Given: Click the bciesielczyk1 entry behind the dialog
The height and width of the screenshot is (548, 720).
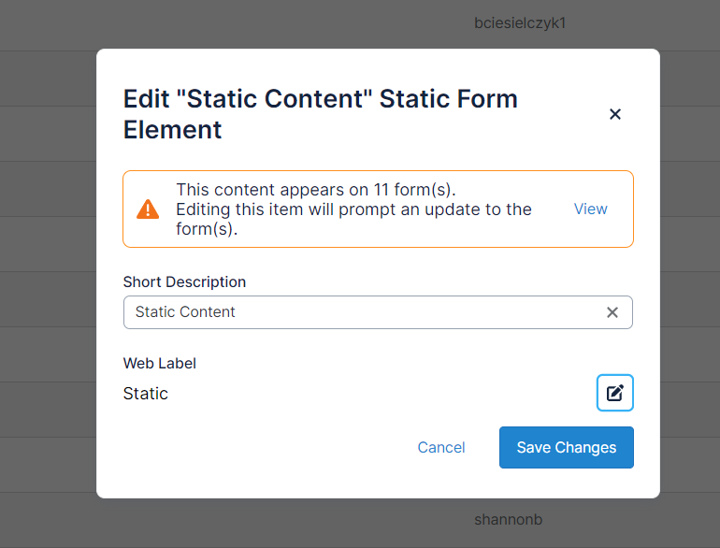Looking at the screenshot, I should [x=520, y=22].
